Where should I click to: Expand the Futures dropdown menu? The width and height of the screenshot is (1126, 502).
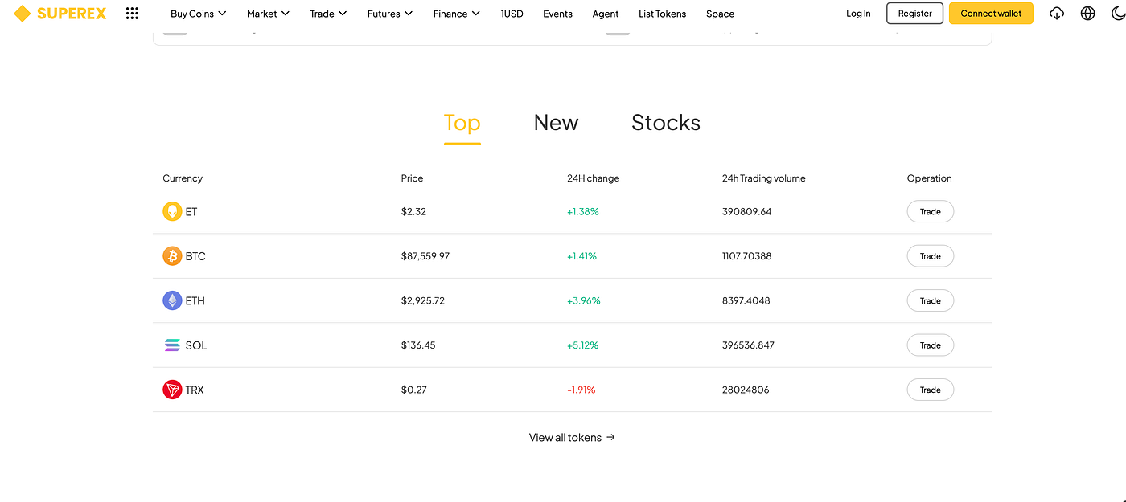tap(389, 14)
